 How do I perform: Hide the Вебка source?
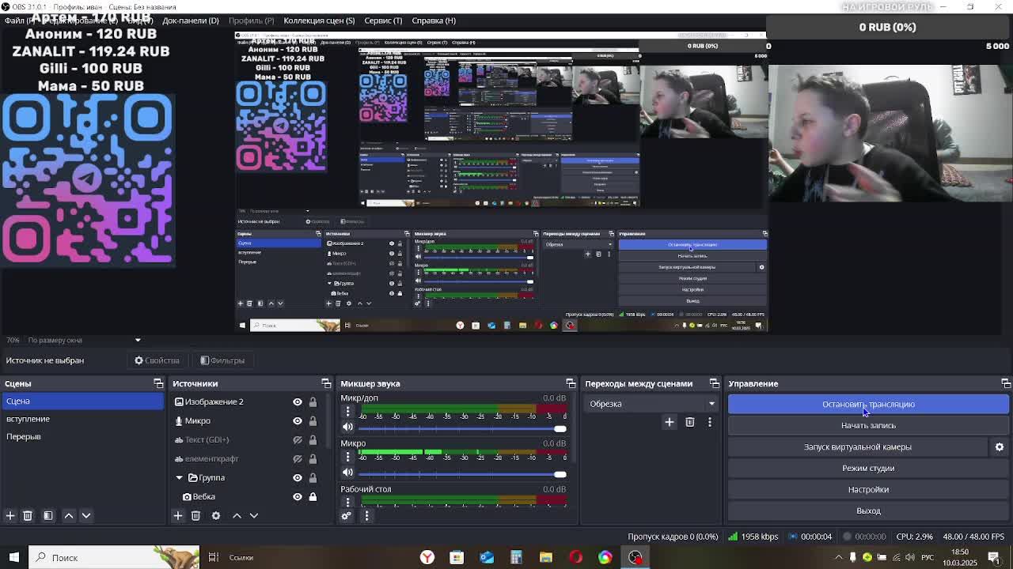pyautogui.click(x=298, y=496)
